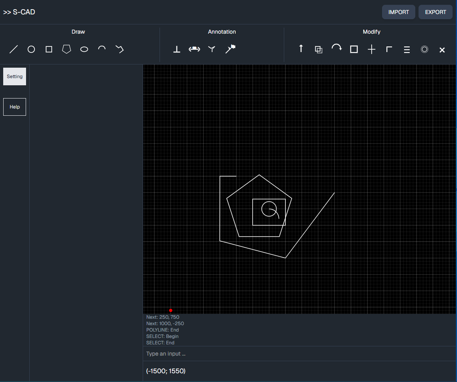Click the command input field
Viewport: 457px width, 382px height.
coord(299,354)
